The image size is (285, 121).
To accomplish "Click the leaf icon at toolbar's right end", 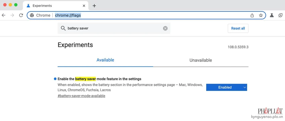I will click(280, 15).
